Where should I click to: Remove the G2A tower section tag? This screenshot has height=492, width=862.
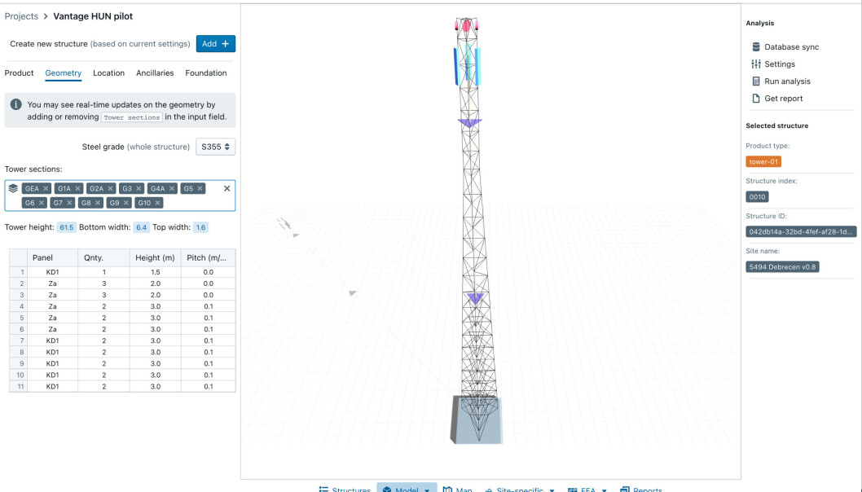point(110,188)
